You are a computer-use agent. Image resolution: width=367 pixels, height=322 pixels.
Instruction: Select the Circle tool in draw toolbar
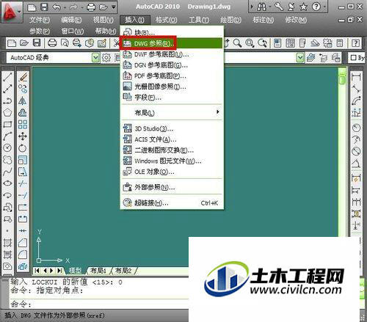click(7, 148)
